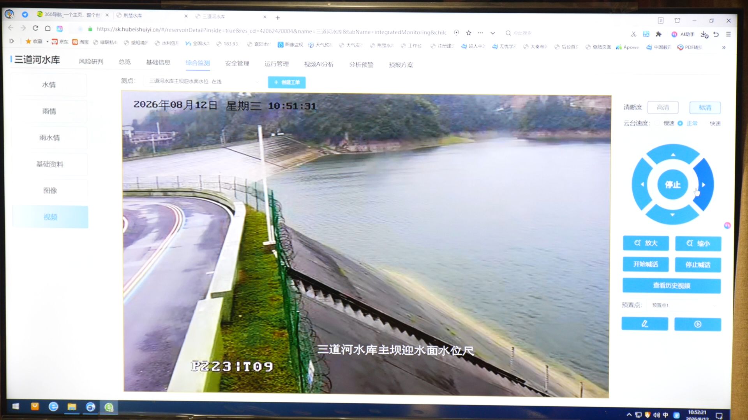Pan camera up with PTZ arrow
748x420 pixels.
coord(673,154)
